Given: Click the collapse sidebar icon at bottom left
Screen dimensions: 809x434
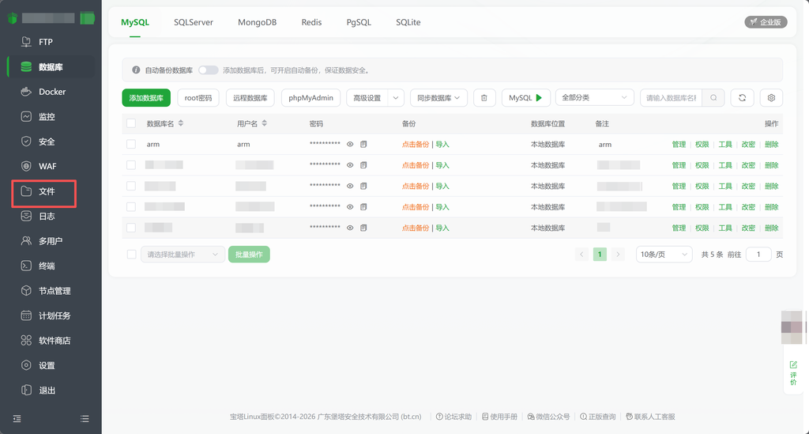Looking at the screenshot, I should tap(17, 418).
